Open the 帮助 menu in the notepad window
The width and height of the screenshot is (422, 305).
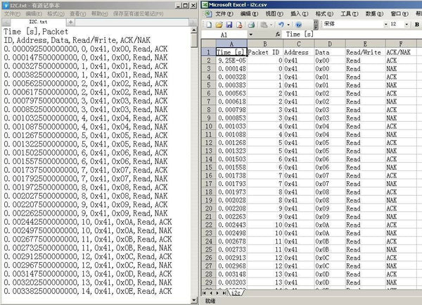point(100,14)
